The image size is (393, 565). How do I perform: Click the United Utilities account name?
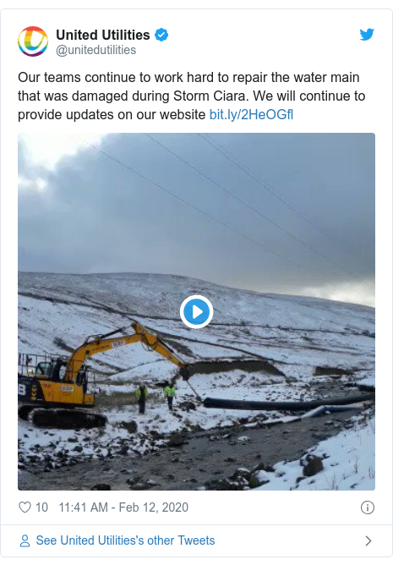tap(103, 35)
